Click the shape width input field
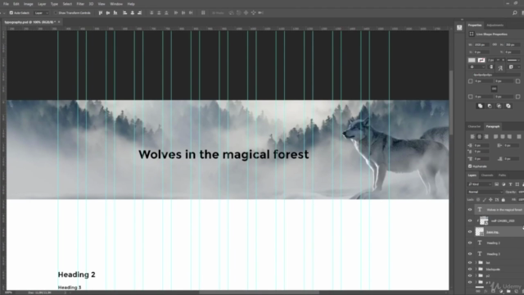524x295 pixels. click(481, 44)
